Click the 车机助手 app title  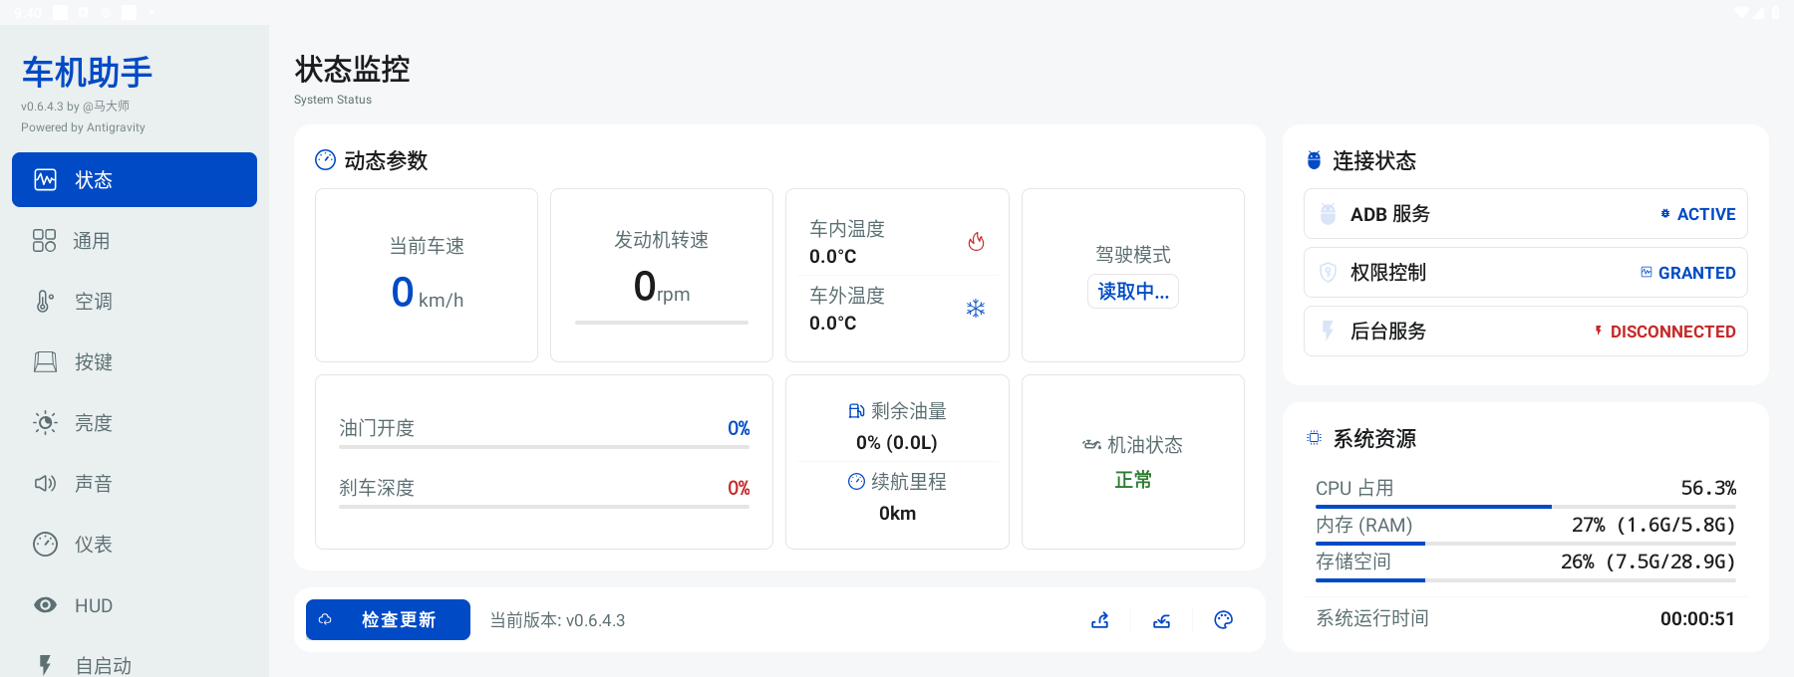click(x=88, y=72)
